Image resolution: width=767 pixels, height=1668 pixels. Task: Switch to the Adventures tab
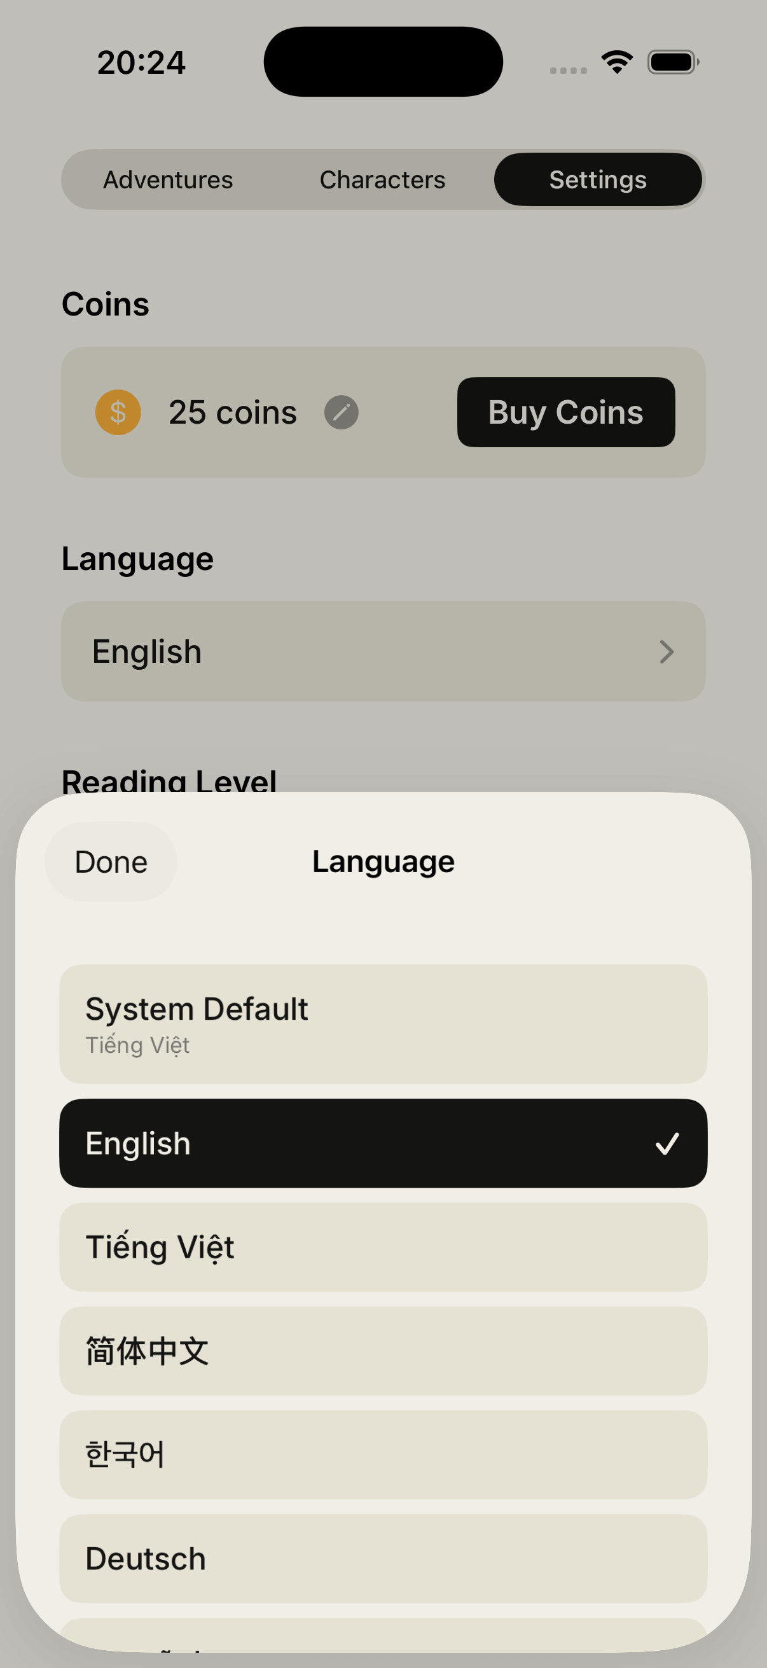(x=168, y=179)
